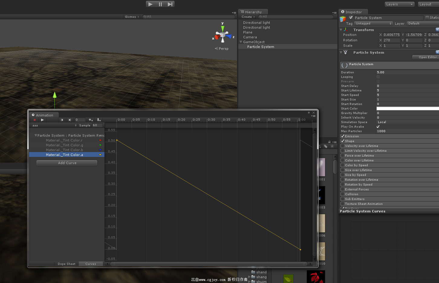This screenshot has width=439, height=283.
Task: Click the main Pause button in the toolbar
Action: tap(160, 4)
